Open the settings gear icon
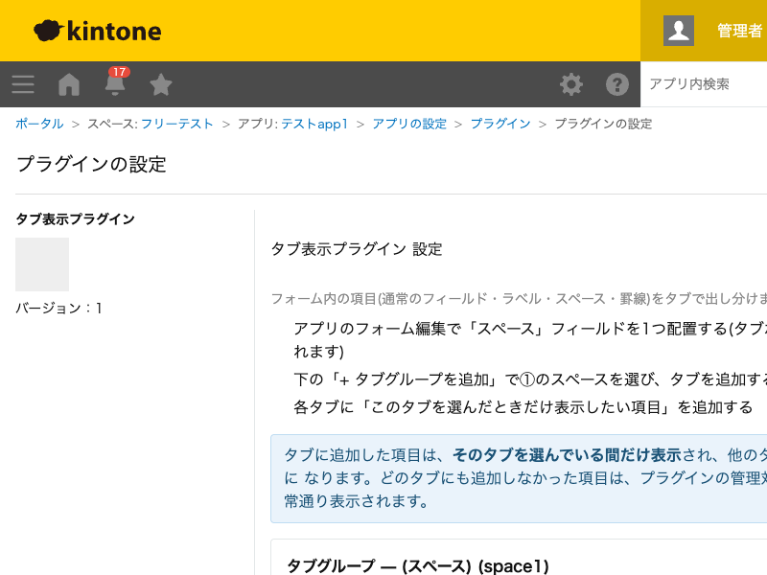767x575 pixels. pos(570,84)
